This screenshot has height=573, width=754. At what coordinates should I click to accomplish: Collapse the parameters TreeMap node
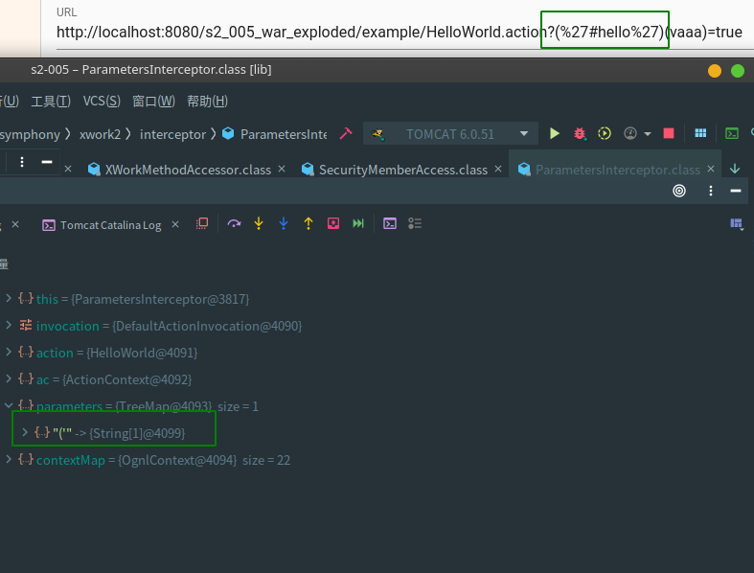pyautogui.click(x=9, y=406)
